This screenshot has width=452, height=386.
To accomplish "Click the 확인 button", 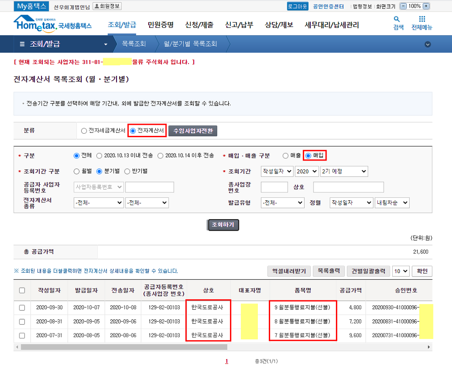I will (422, 271).
